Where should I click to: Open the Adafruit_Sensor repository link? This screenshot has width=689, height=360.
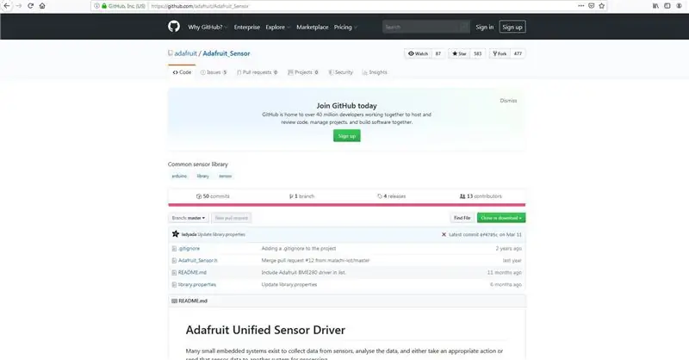[227, 53]
